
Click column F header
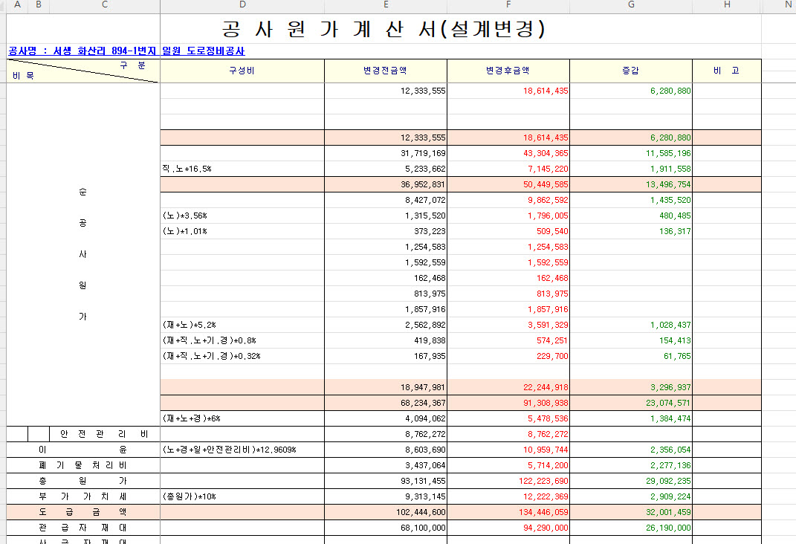tap(508, 5)
